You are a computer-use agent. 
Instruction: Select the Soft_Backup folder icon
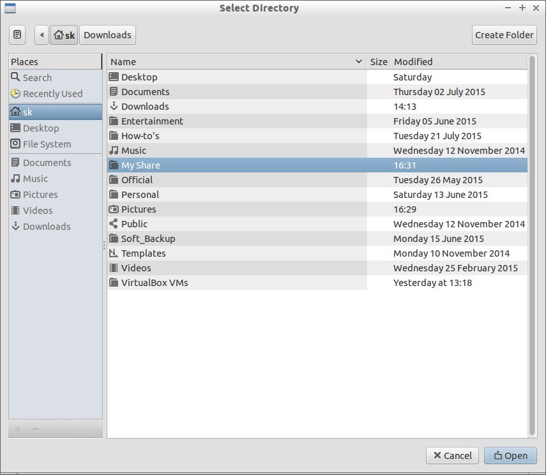(114, 239)
